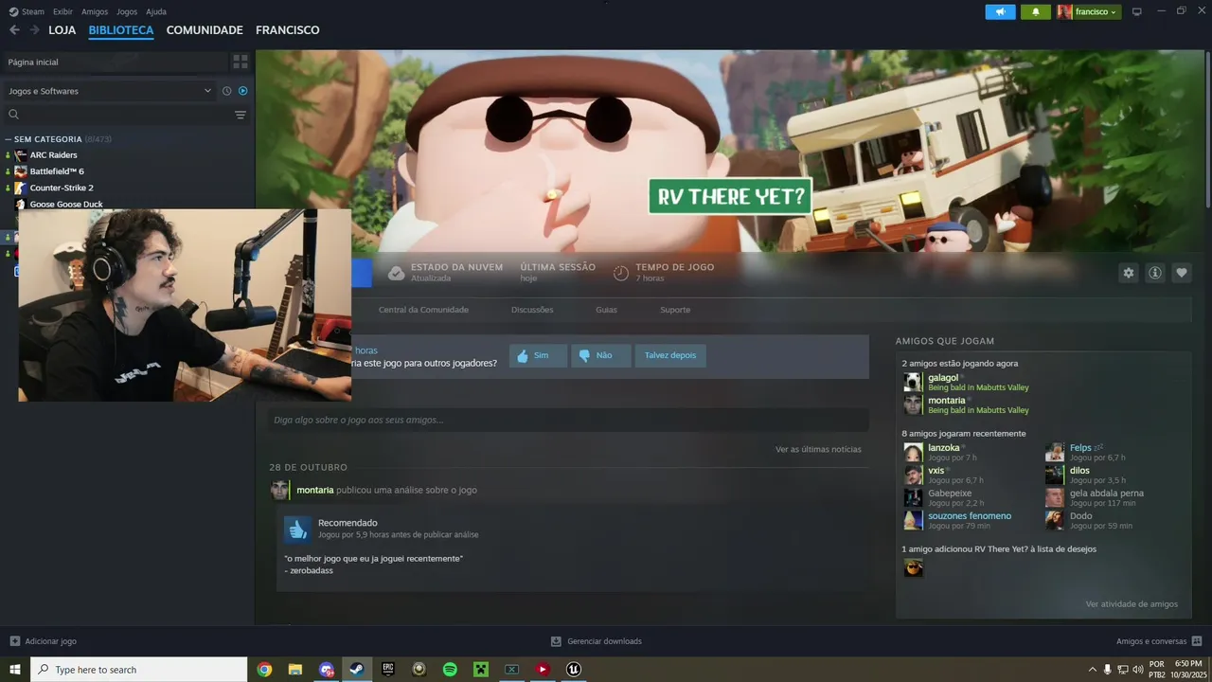This screenshot has height=682, width=1212.
Task: Open the francisco account dropdown
Action: (x=1096, y=12)
